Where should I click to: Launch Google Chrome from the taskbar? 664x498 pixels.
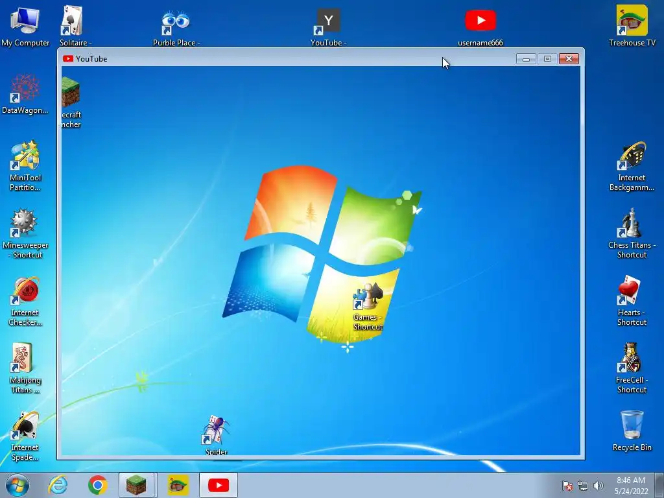click(x=98, y=485)
